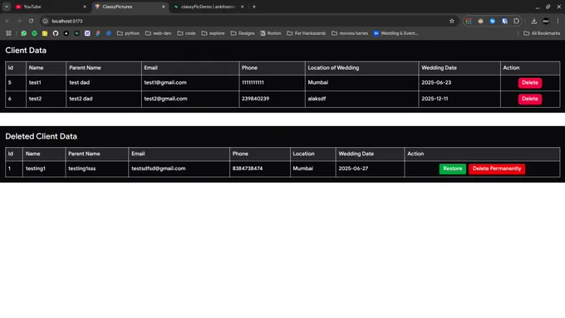Open the monkey-face extension icon
Viewport: 565px width, 318px height.
[x=481, y=22]
